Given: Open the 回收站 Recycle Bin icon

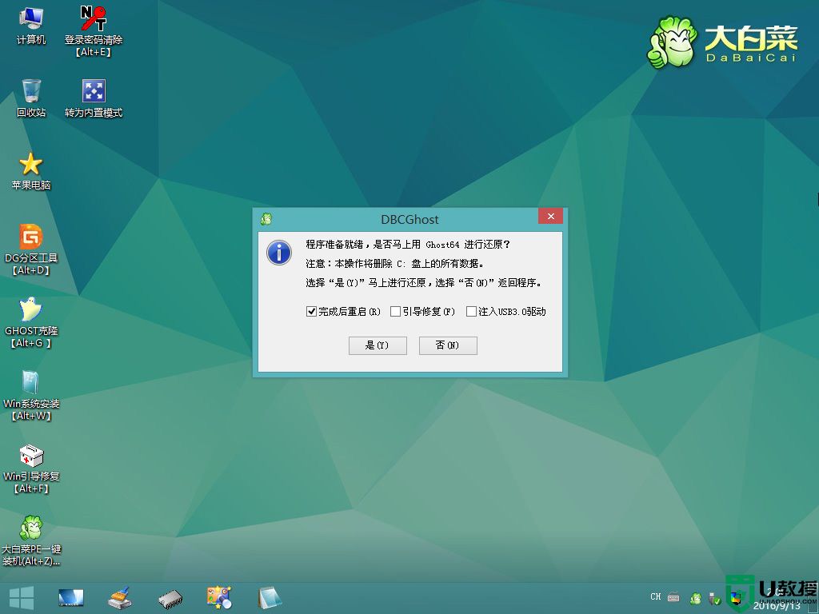Looking at the screenshot, I should click(x=31, y=98).
